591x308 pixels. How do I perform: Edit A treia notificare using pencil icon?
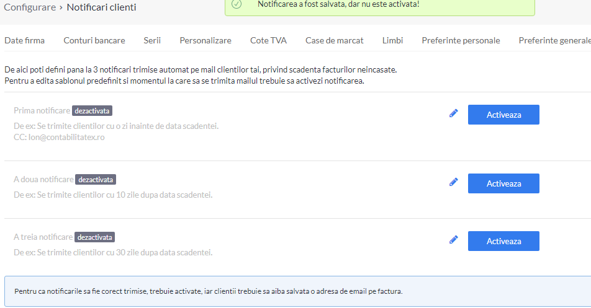453,240
